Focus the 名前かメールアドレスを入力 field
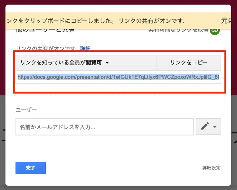Screen dimensions: 237x190 (104, 127)
